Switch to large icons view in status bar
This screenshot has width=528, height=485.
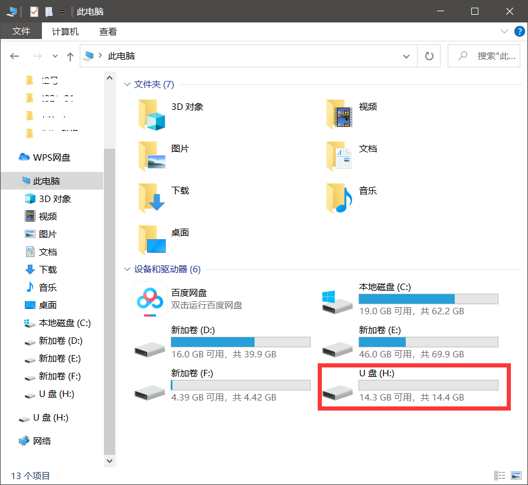point(516,476)
